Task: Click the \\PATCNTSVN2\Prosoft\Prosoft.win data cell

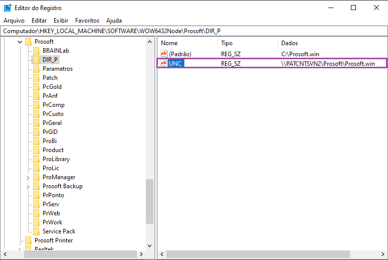Action: (328, 63)
